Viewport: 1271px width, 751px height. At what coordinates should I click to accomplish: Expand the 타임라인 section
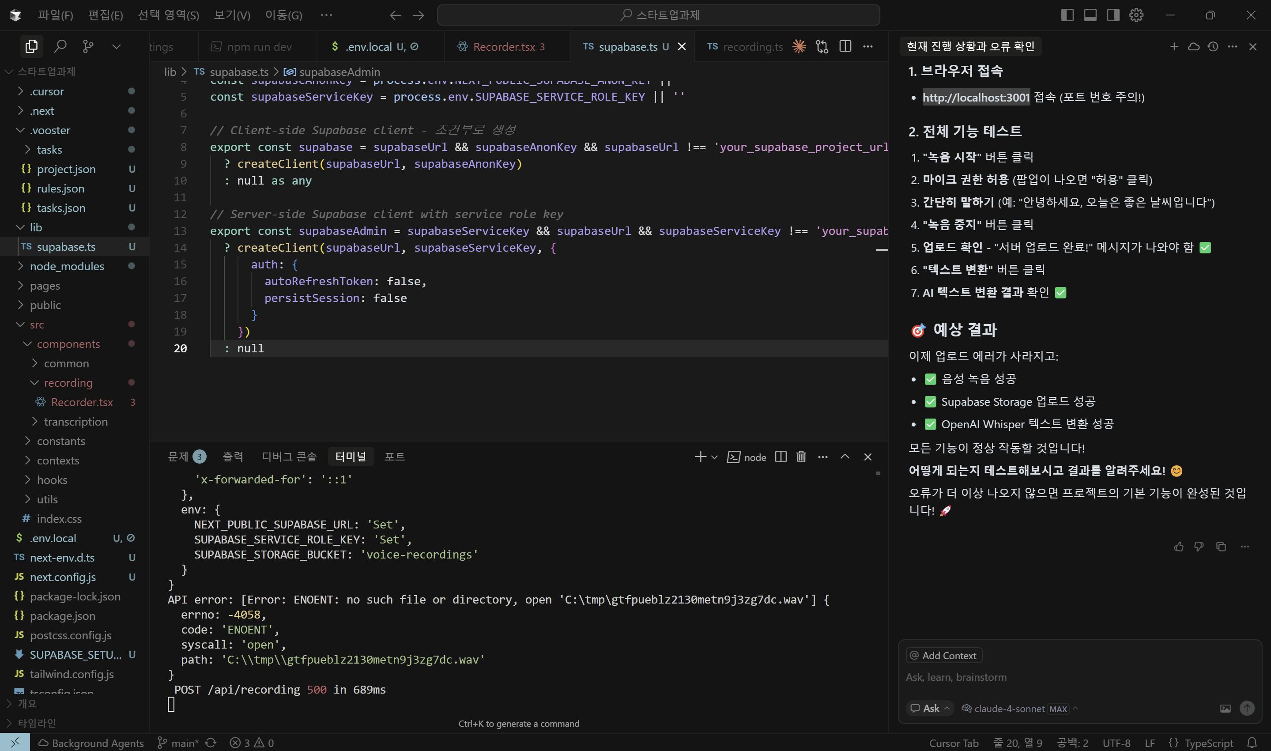[74, 723]
